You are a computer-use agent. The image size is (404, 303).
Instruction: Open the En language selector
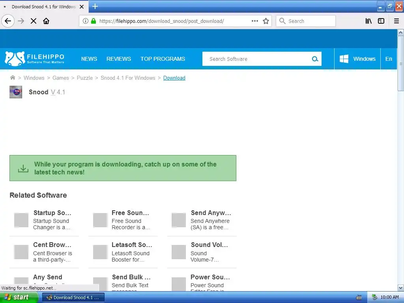pyautogui.click(x=389, y=59)
